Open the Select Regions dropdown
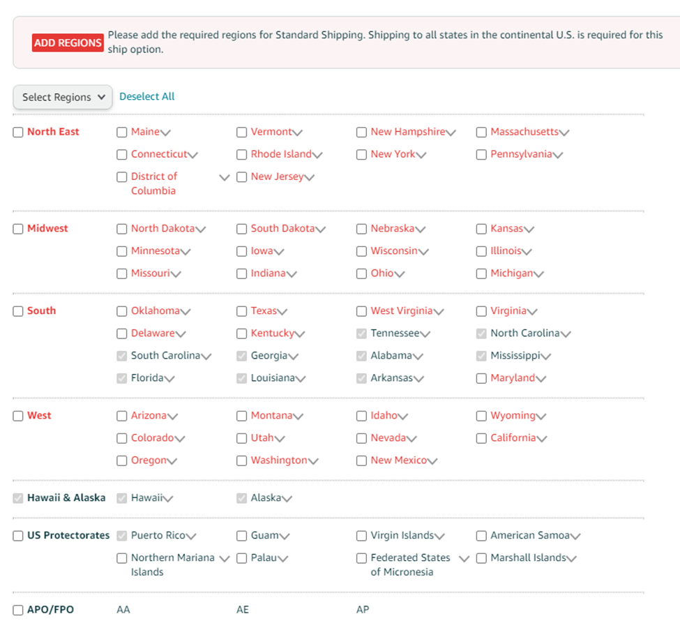This screenshot has width=680, height=637. tap(62, 97)
